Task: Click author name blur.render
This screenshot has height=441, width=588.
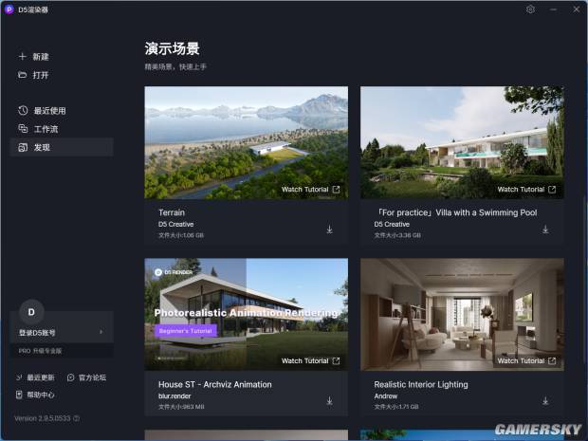Action: [175, 396]
